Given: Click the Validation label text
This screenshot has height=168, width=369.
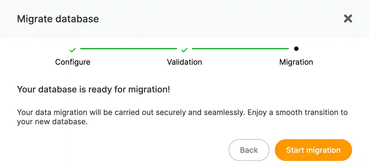Looking at the screenshot, I should [x=184, y=62].
